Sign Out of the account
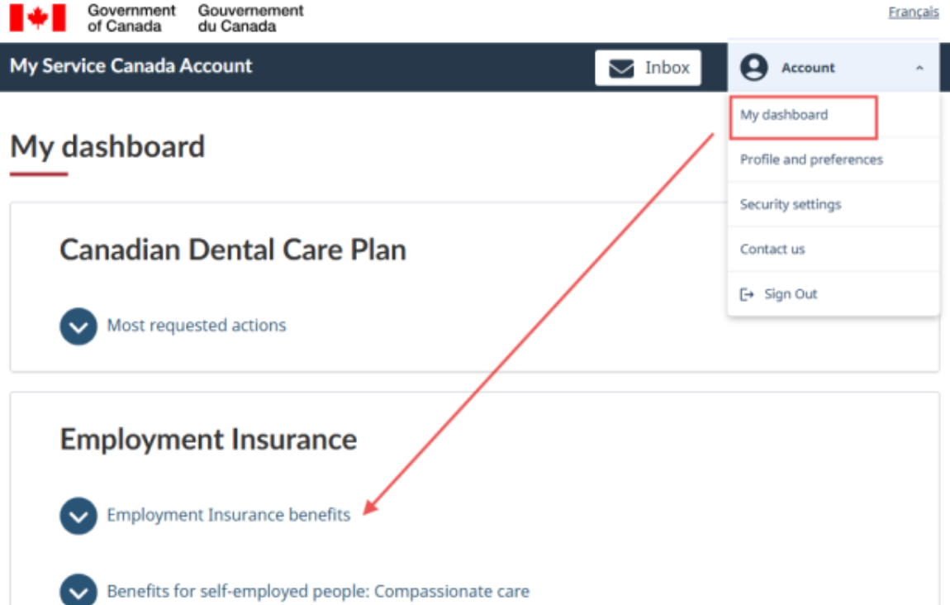Viewport: 950px width, 605px height. [791, 294]
